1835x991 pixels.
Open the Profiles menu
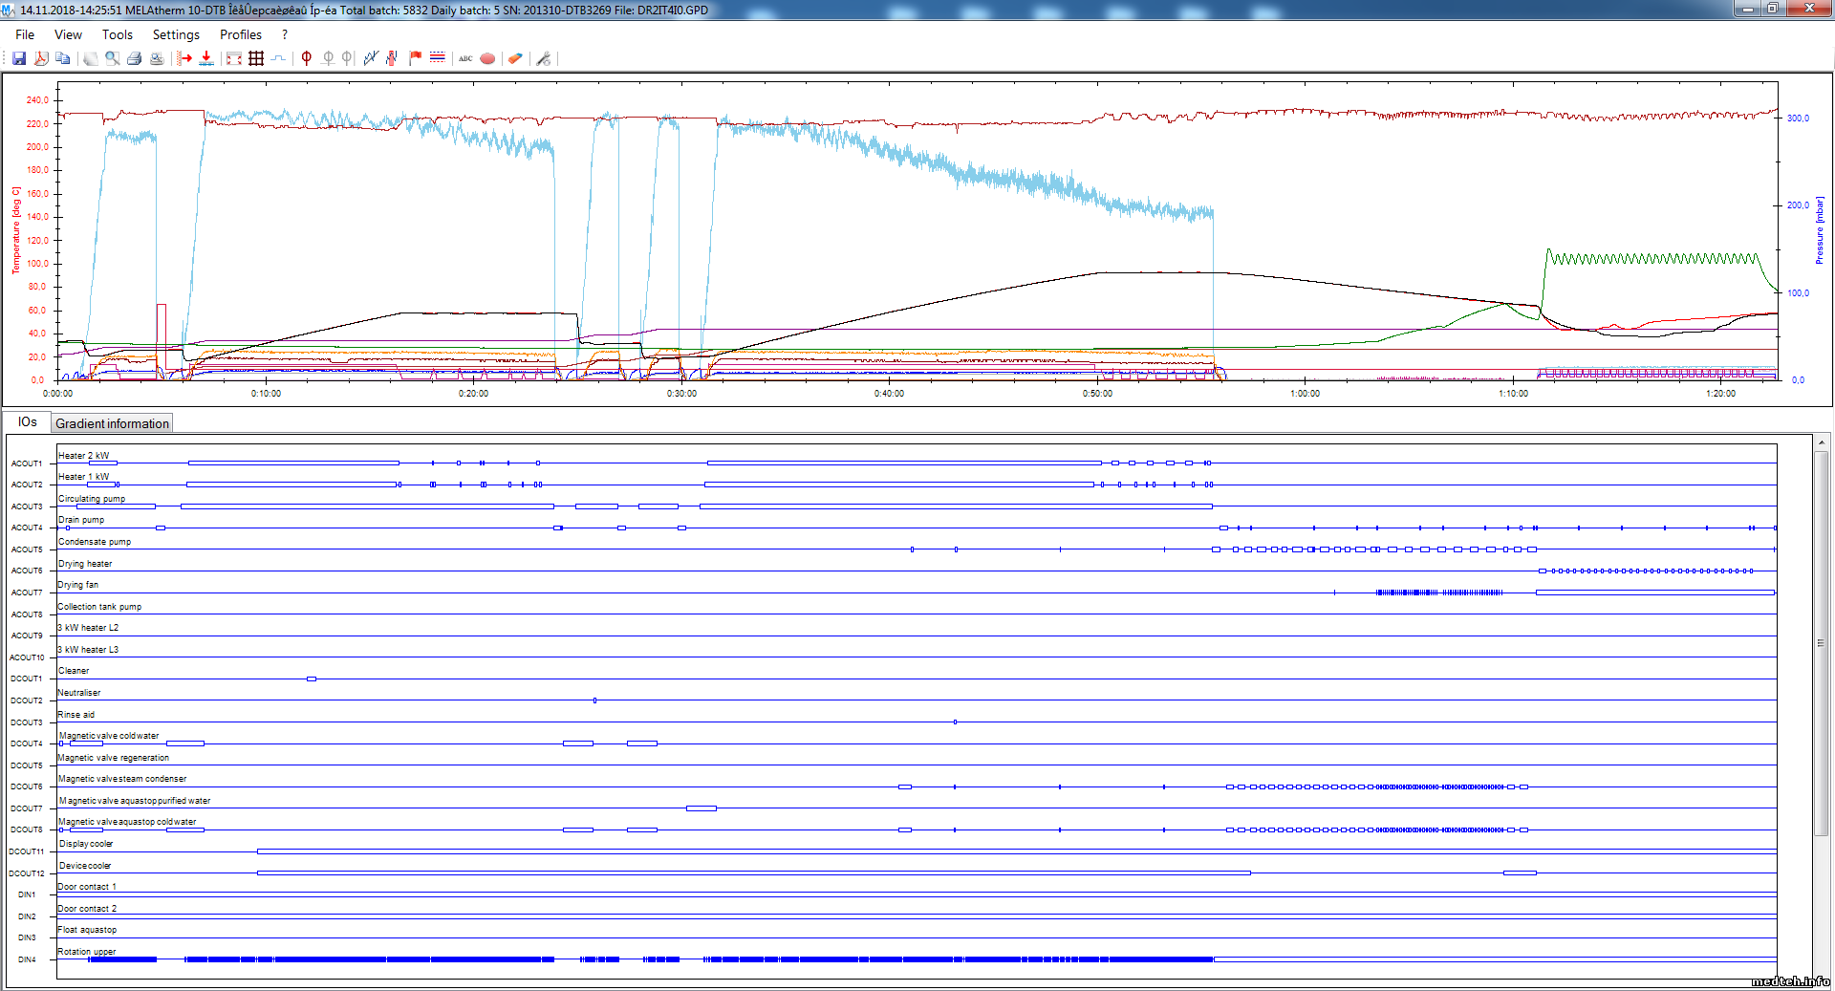(240, 34)
